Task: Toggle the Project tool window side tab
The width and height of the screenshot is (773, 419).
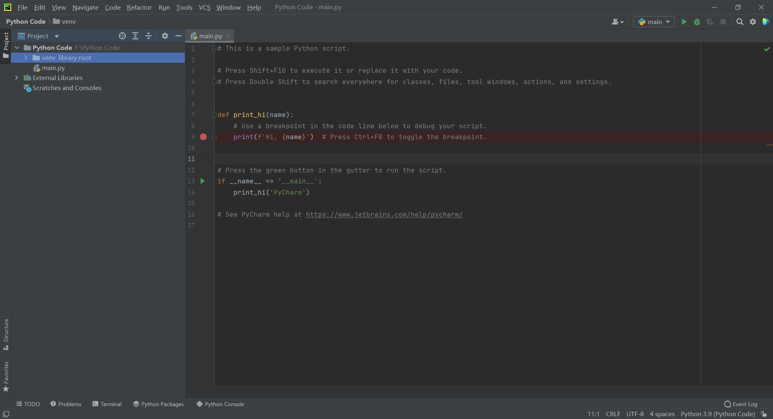Action: 6,45
